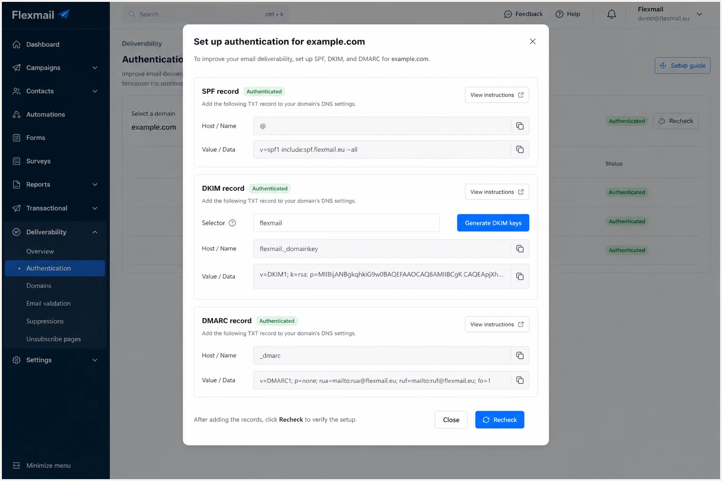Open Help in the top bar
The height and width of the screenshot is (481, 722).
[568, 14]
